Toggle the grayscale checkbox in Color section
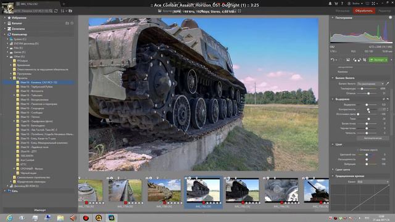 pos(358,150)
